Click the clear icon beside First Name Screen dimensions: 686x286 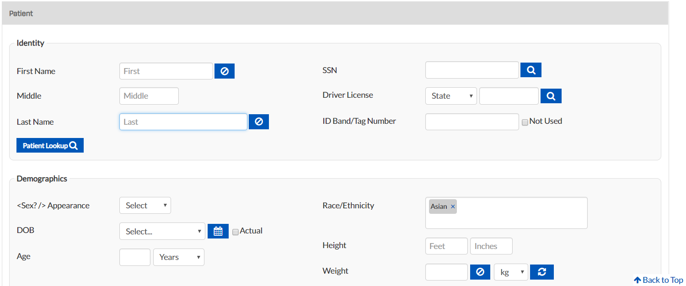coord(225,71)
